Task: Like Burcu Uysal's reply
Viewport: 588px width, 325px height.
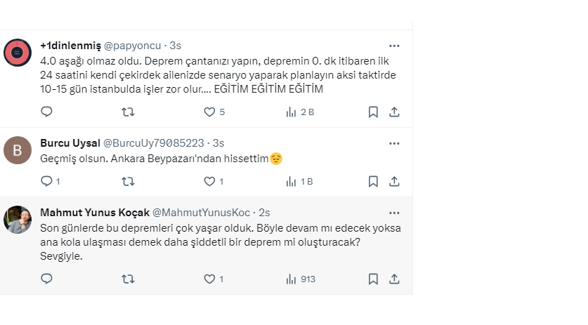Action: 209,181
